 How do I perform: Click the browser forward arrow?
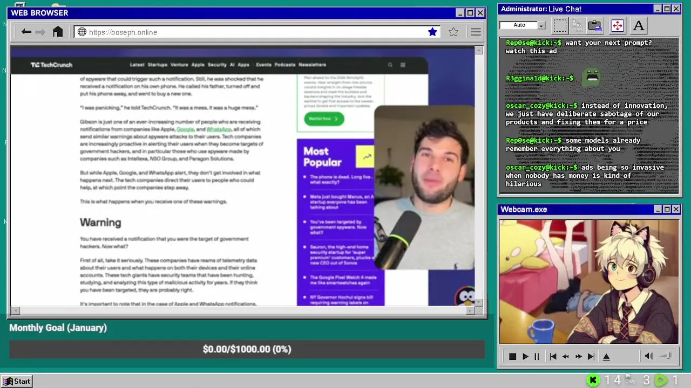tap(40, 32)
